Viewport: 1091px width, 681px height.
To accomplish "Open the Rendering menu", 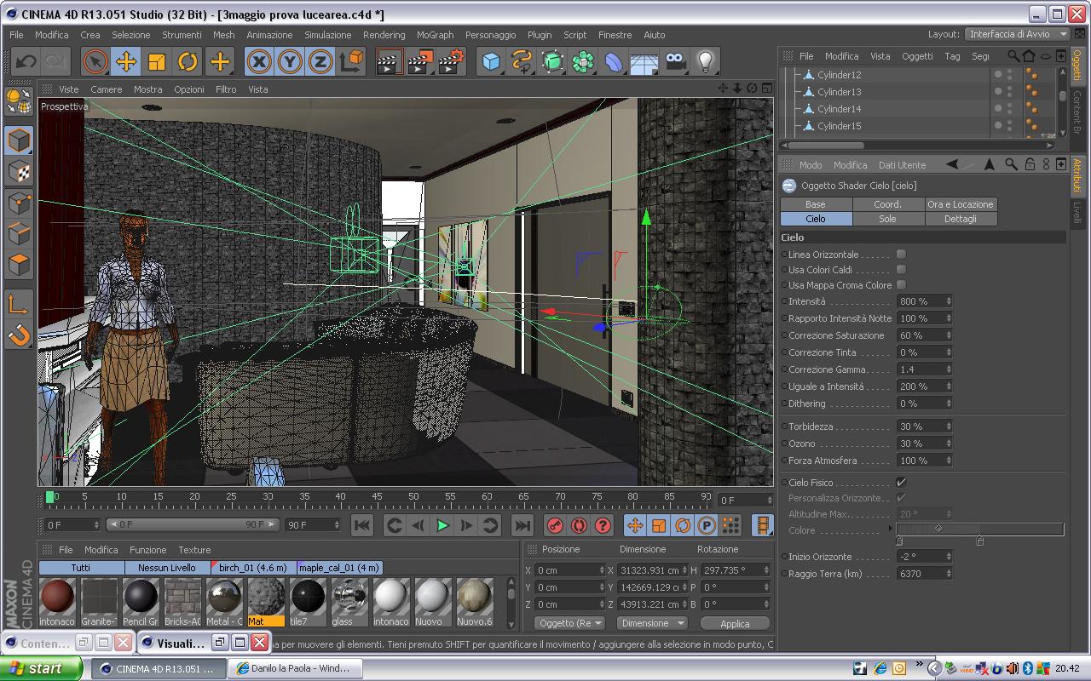I will [x=384, y=35].
